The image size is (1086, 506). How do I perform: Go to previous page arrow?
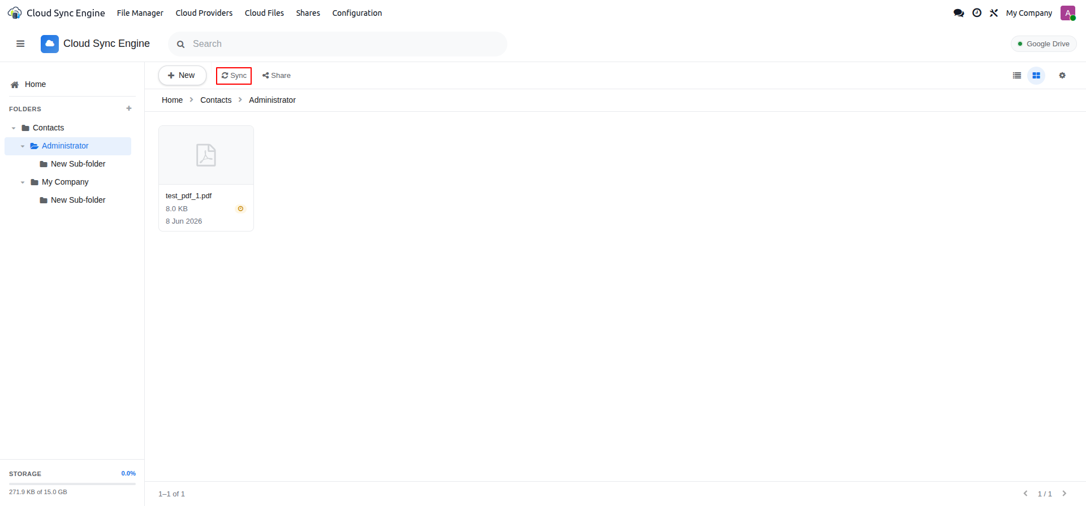(1025, 494)
